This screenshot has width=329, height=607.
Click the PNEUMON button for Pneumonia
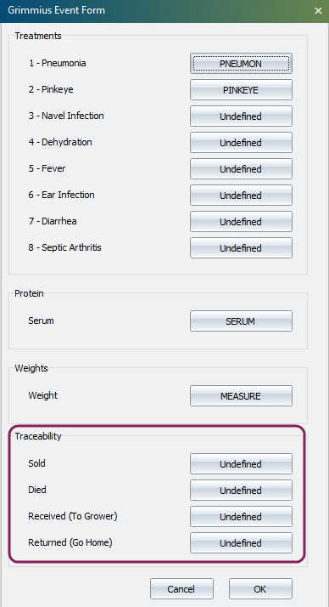[241, 64]
